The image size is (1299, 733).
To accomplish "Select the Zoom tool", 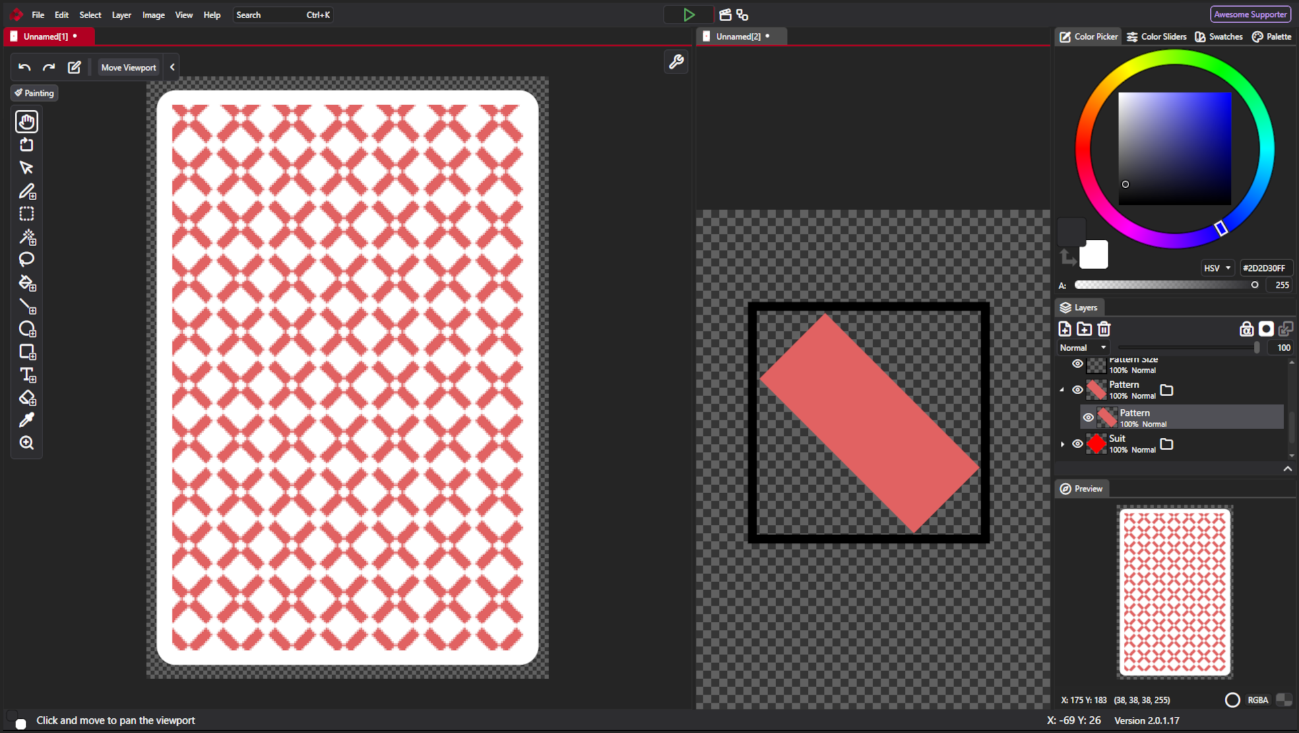I will (x=27, y=443).
